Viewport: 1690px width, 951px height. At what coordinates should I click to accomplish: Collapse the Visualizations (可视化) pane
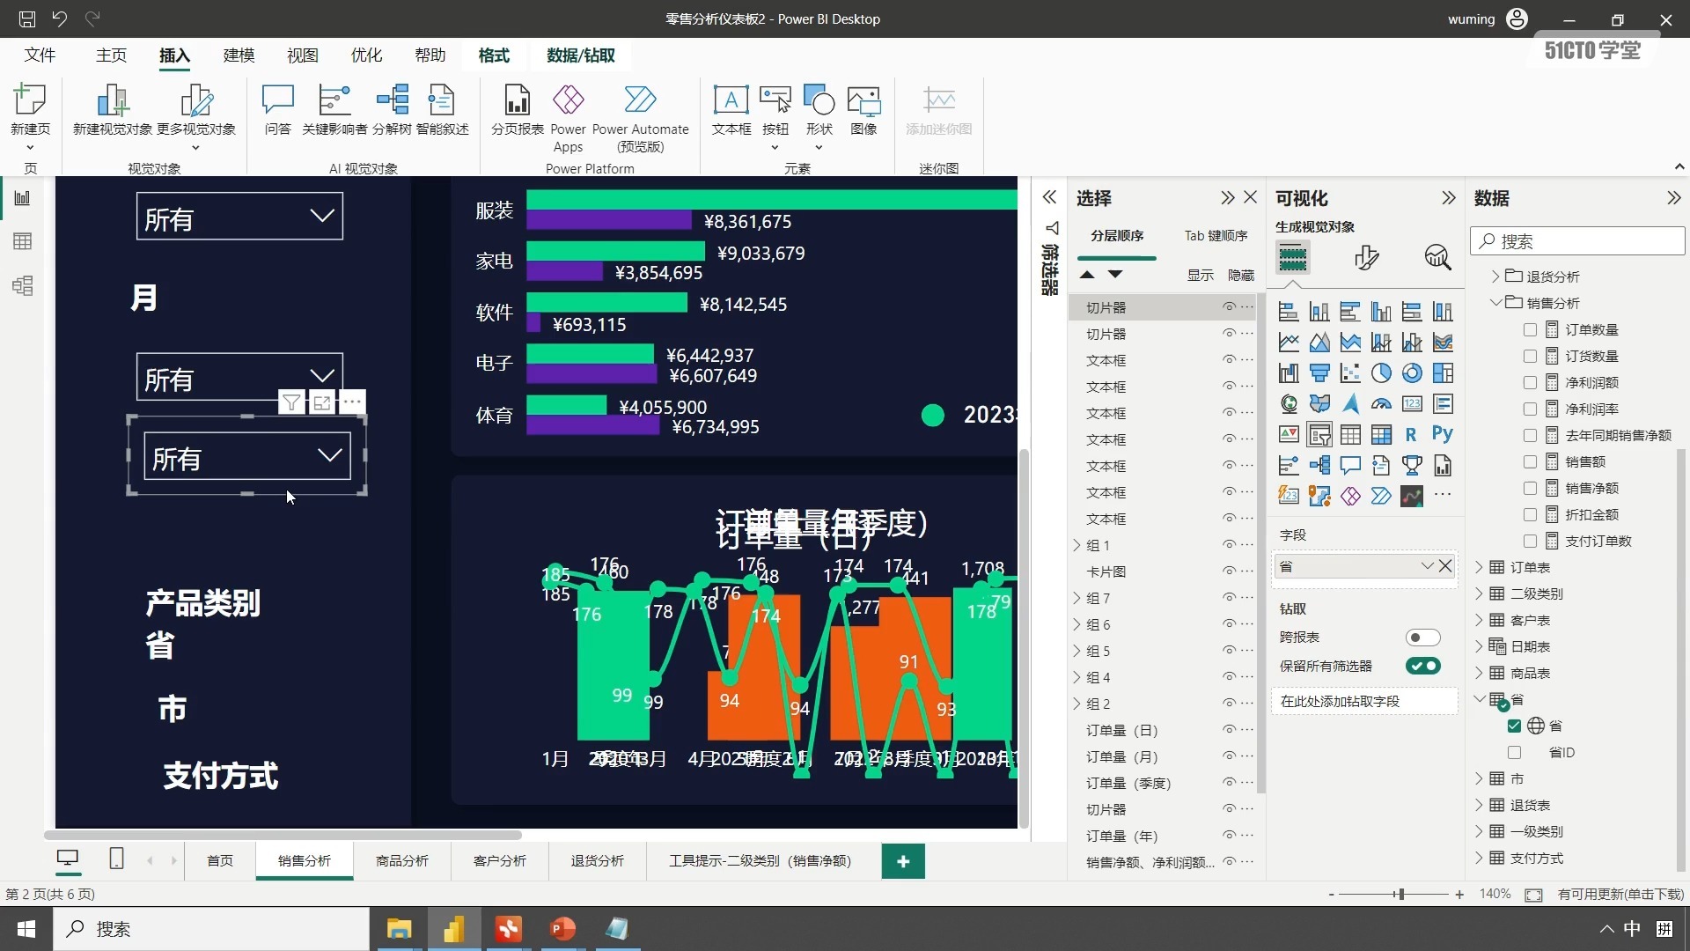[1448, 198]
